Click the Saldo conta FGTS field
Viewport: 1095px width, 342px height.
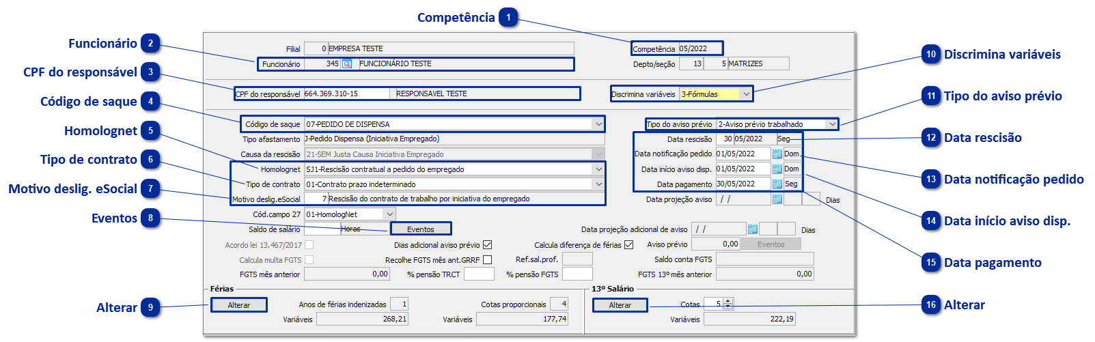click(x=764, y=259)
